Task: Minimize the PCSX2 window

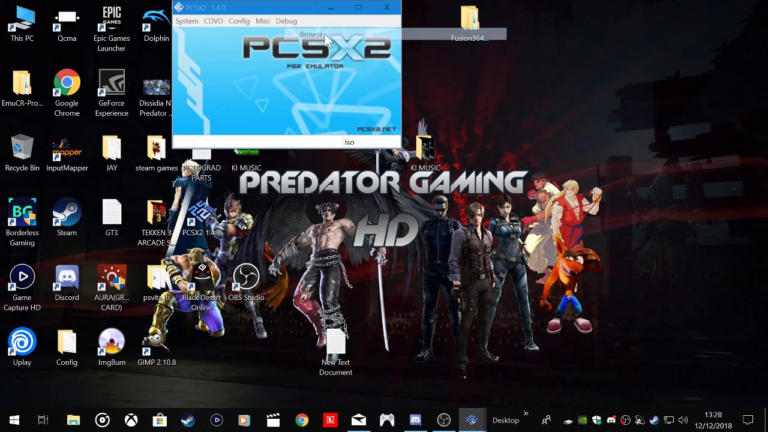Action: (331, 8)
